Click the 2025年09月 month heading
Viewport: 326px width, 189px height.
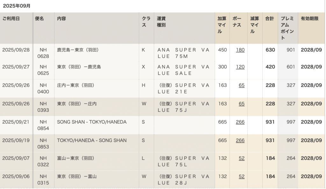(x=17, y=6)
